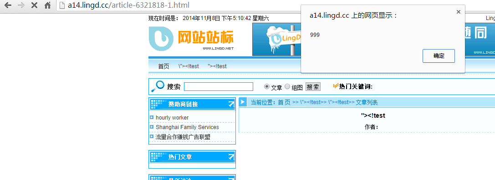Click the current time text 现在时间是
This screenshot has width=495, height=180.
(163, 18)
